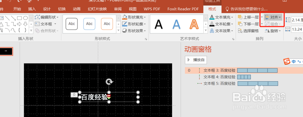Select the elbow arrow connector shape
The image size is (303, 117).
click(13, 24)
